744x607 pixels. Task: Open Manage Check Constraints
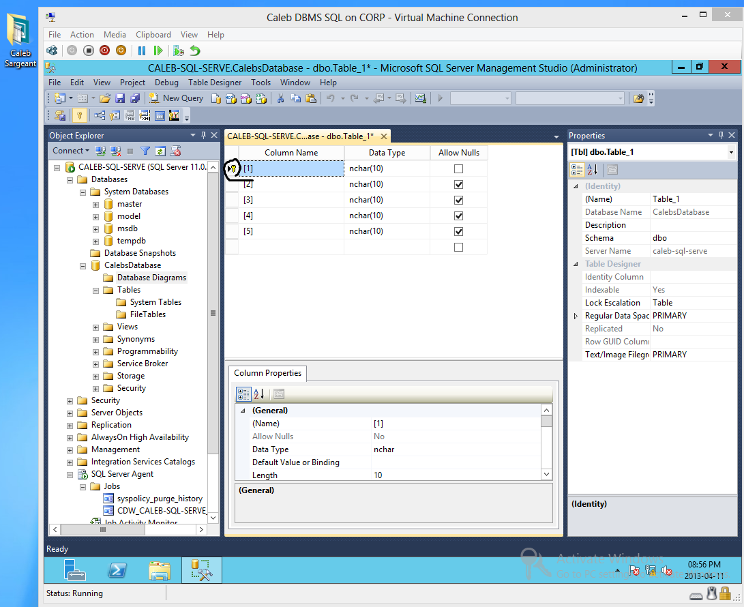coord(160,115)
